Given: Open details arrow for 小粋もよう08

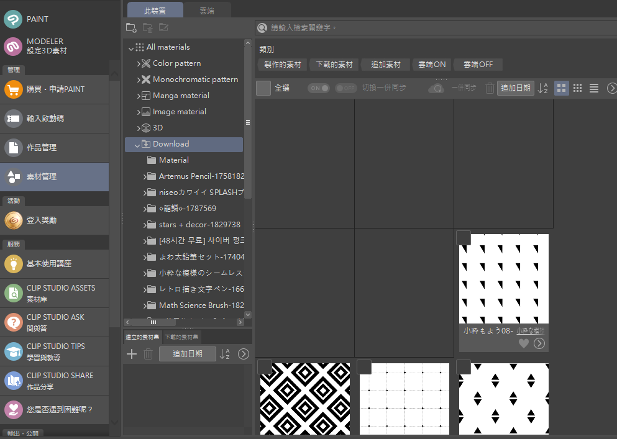Looking at the screenshot, I should pyautogui.click(x=539, y=343).
